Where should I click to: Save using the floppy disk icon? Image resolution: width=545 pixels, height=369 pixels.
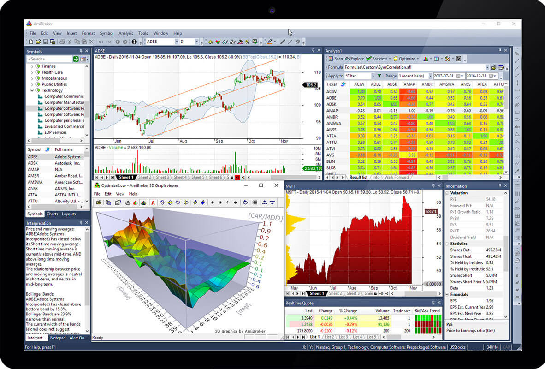(x=46, y=42)
